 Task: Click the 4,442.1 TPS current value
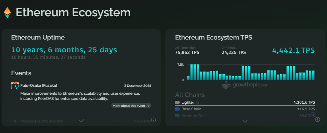click(x=293, y=50)
